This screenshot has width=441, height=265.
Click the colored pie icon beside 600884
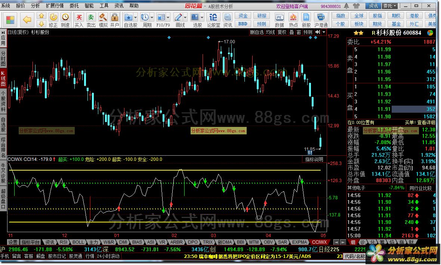430,33
